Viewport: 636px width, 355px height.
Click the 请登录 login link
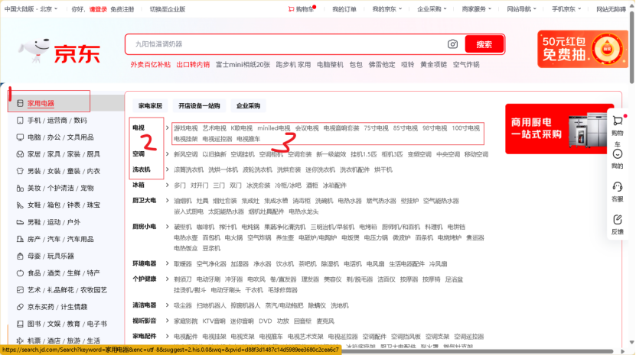pos(98,9)
